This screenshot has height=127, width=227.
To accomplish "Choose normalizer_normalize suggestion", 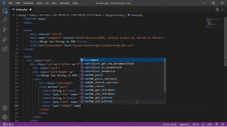I will (x=123, y=71).
